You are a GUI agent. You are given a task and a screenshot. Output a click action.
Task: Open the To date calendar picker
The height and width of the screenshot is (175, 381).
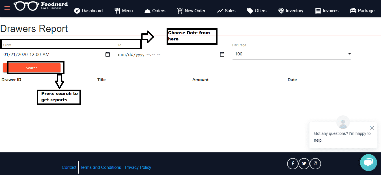click(222, 55)
